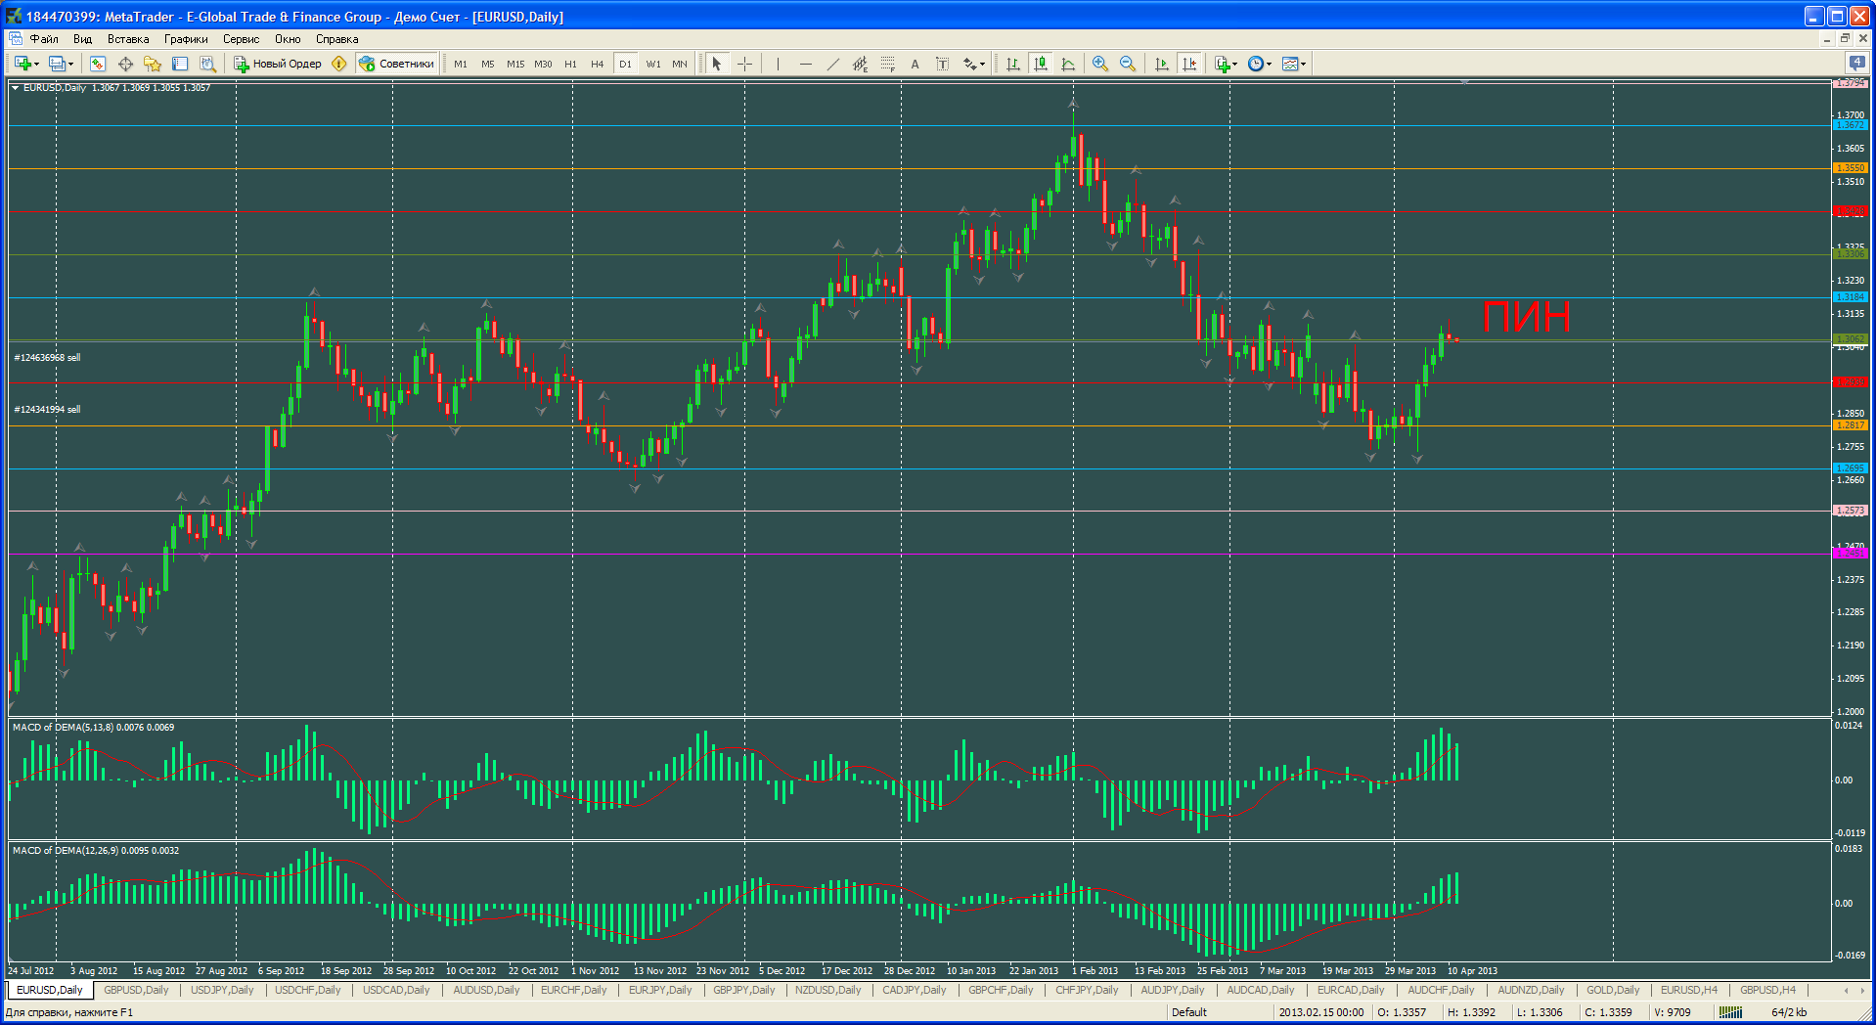This screenshot has width=1876, height=1025.
Task: Open the Navigator window star-folder icon
Action: [x=153, y=64]
